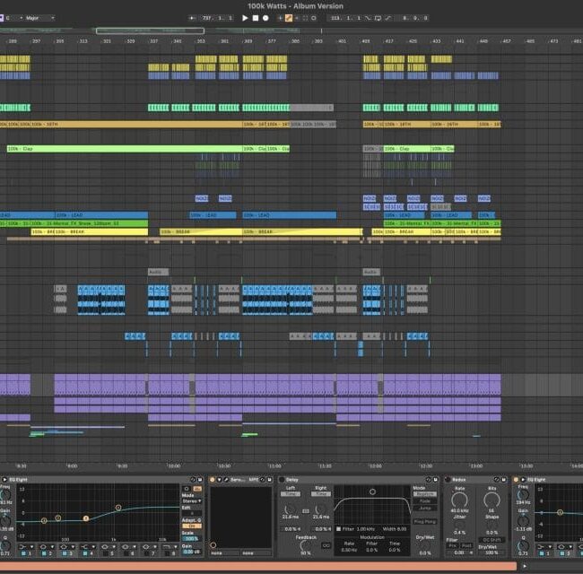Viewport: 583px width, 574px height.
Task: Enable the Delay Filter checkbox
Action: 338,527
